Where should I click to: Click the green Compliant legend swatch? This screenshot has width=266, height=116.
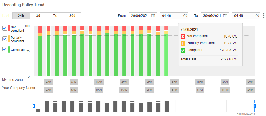tap(9, 49)
